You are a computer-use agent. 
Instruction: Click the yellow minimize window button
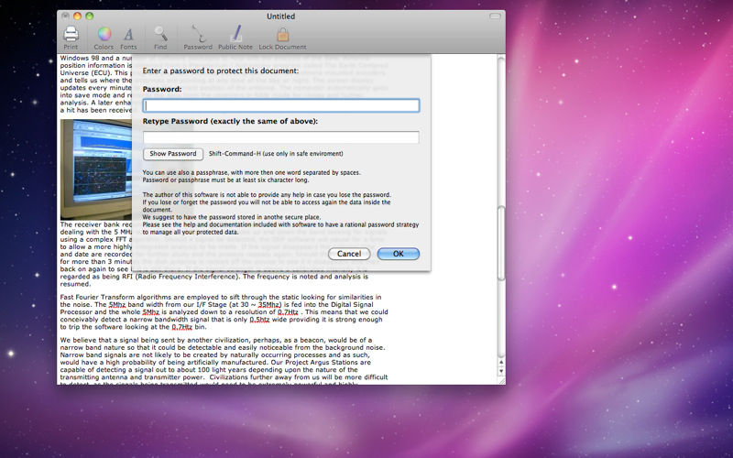(78, 16)
